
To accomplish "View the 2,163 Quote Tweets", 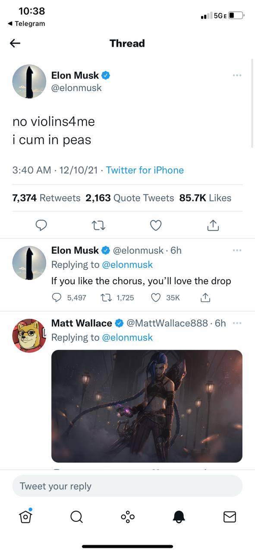I will pyautogui.click(x=130, y=198).
